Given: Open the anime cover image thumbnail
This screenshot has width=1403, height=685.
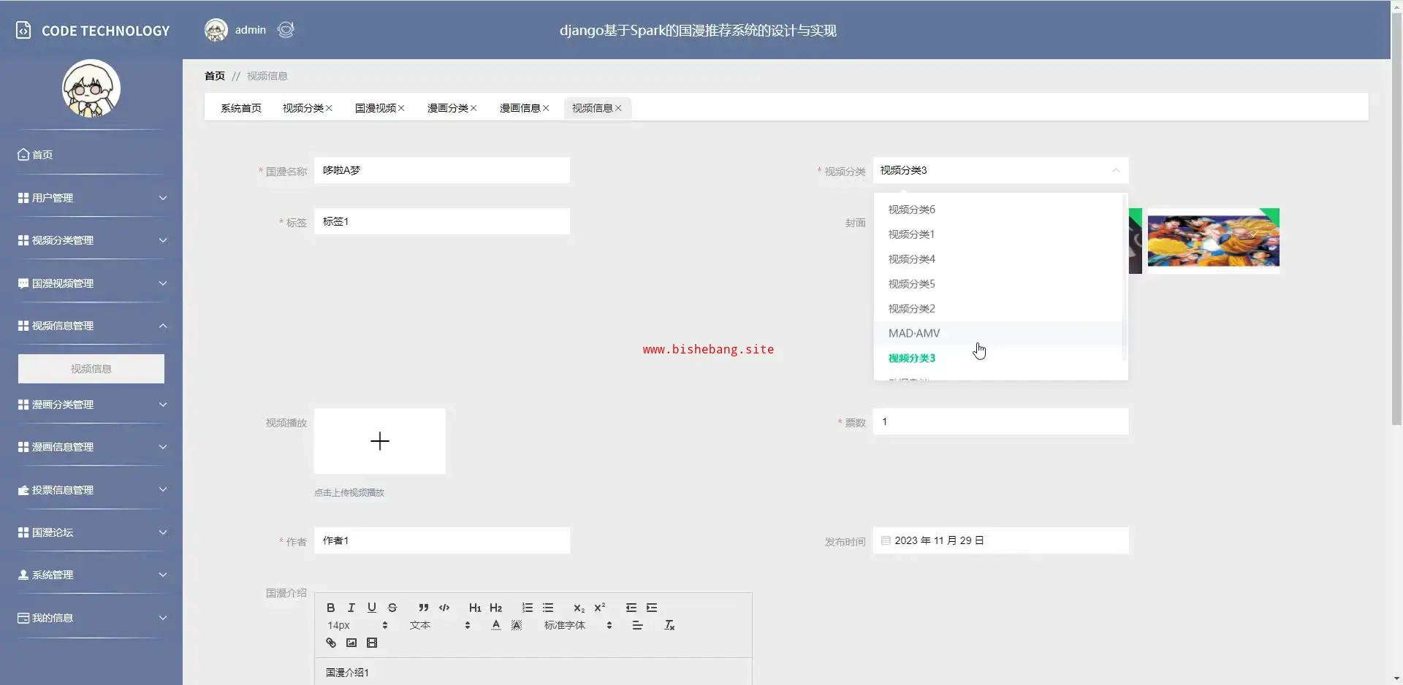Looking at the screenshot, I should (1213, 241).
